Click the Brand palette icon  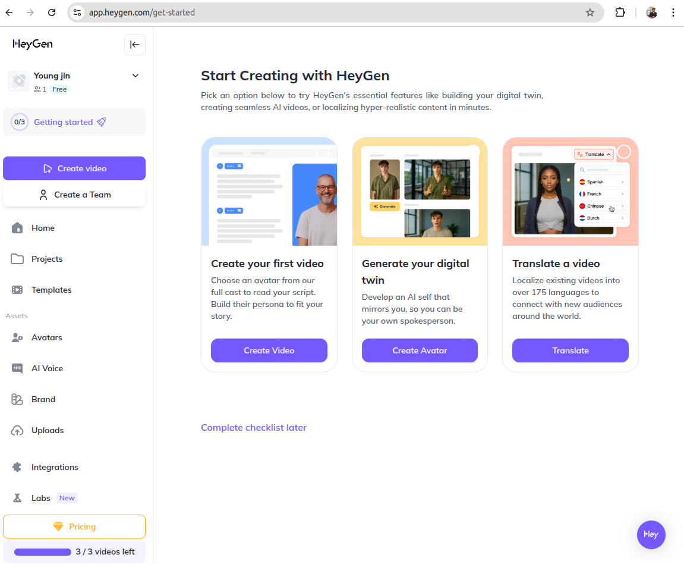pos(17,399)
